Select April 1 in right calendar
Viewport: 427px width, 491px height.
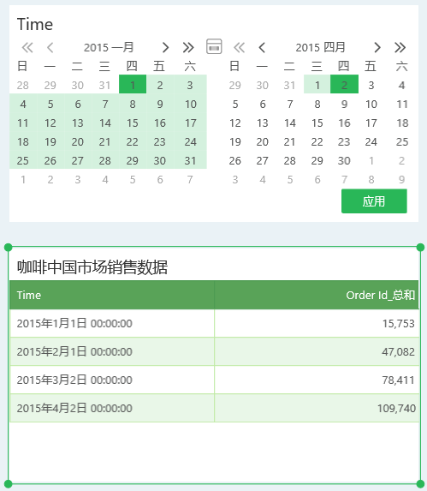317,84
